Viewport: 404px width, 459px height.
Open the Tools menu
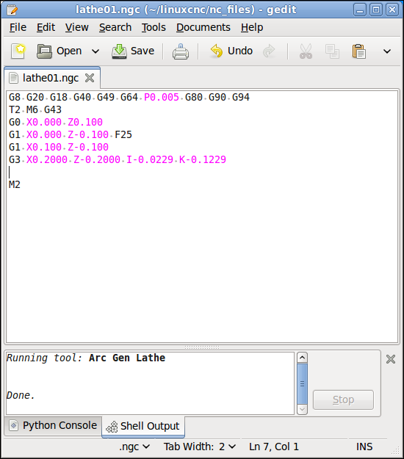154,27
